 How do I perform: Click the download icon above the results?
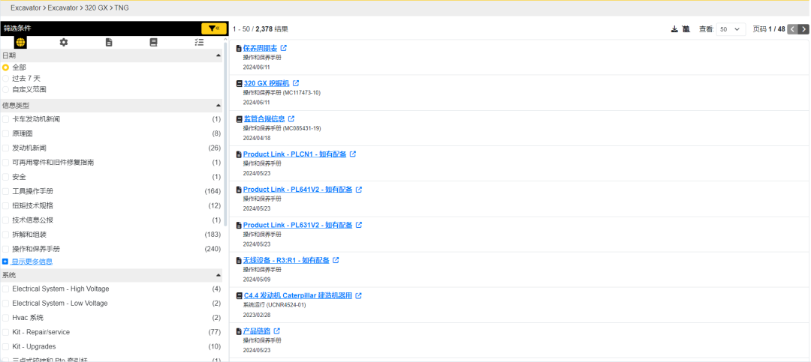[x=674, y=29]
